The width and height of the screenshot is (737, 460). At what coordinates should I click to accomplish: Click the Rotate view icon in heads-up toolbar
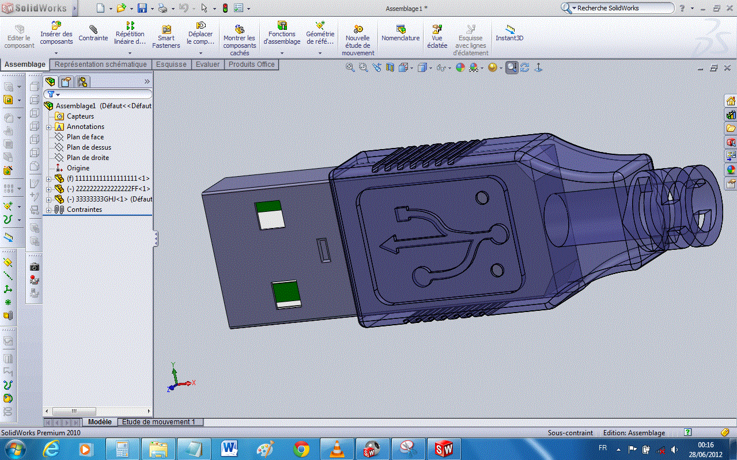[525, 68]
